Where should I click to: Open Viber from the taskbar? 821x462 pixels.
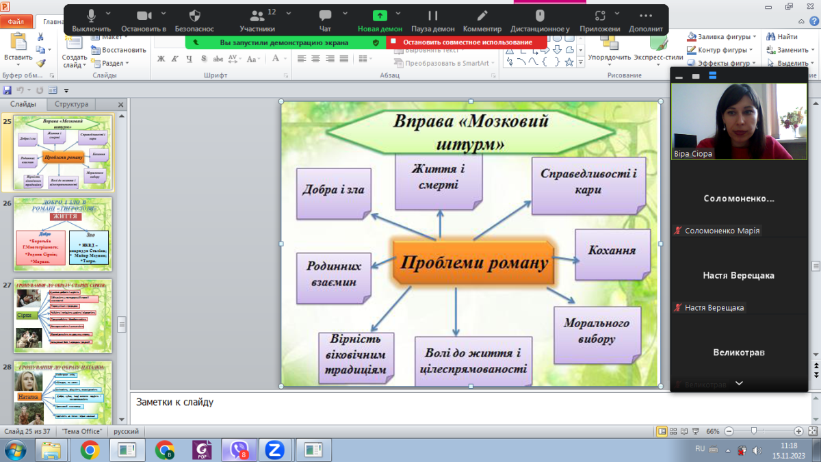tap(239, 450)
